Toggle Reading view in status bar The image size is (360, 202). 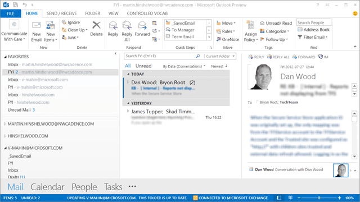[290, 198]
